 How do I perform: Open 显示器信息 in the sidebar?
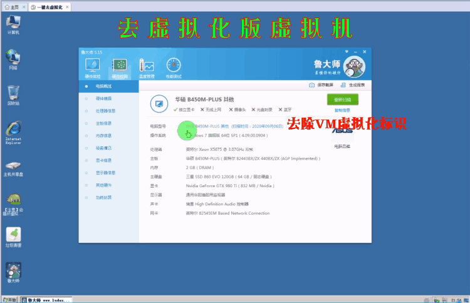[x=105, y=173]
